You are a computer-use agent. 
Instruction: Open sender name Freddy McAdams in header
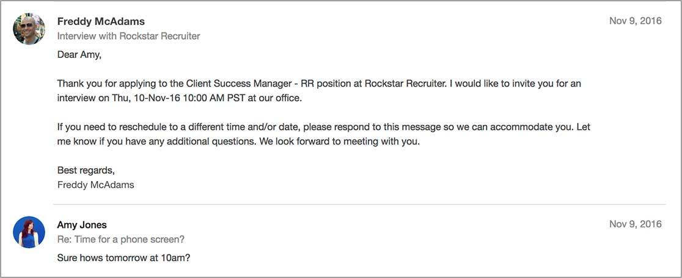[101, 21]
